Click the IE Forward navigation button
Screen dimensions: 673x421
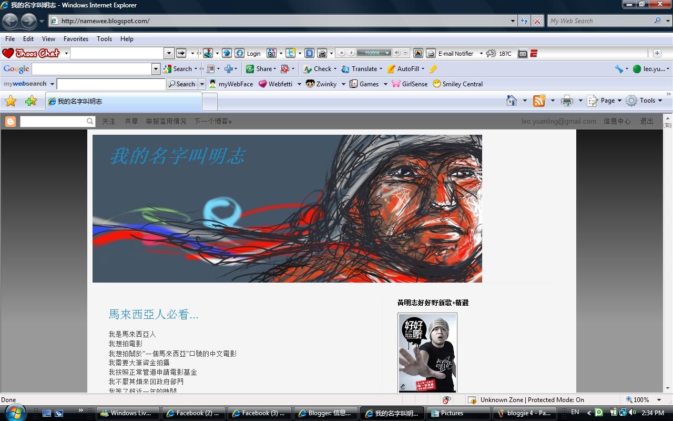tap(28, 21)
